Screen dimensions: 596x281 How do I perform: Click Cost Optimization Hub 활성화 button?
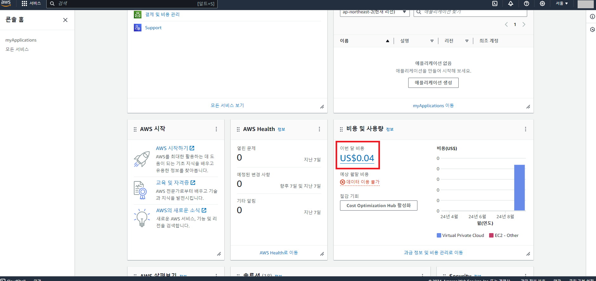(379, 206)
